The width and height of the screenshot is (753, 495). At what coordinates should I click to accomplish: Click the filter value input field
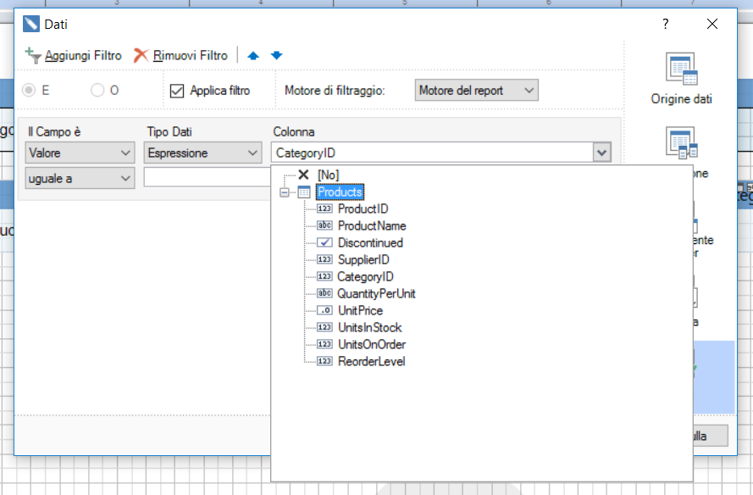pos(207,177)
